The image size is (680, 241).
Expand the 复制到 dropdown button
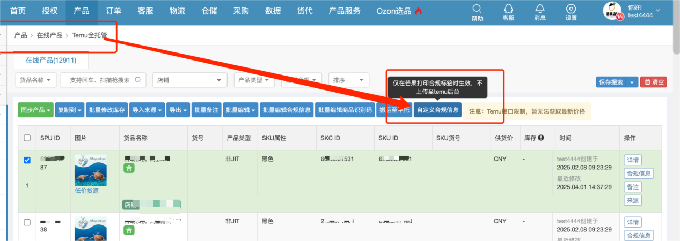click(x=70, y=110)
